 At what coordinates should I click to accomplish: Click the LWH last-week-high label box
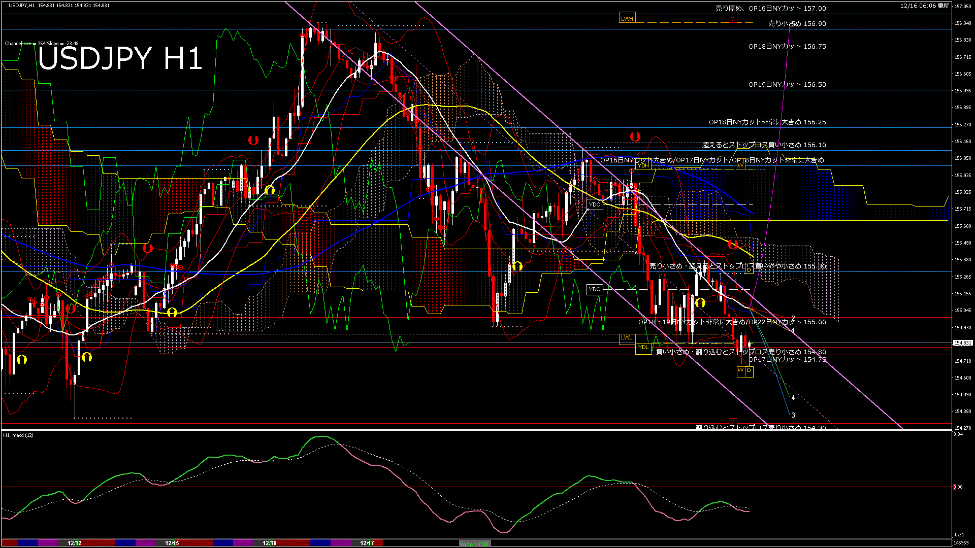coord(628,18)
